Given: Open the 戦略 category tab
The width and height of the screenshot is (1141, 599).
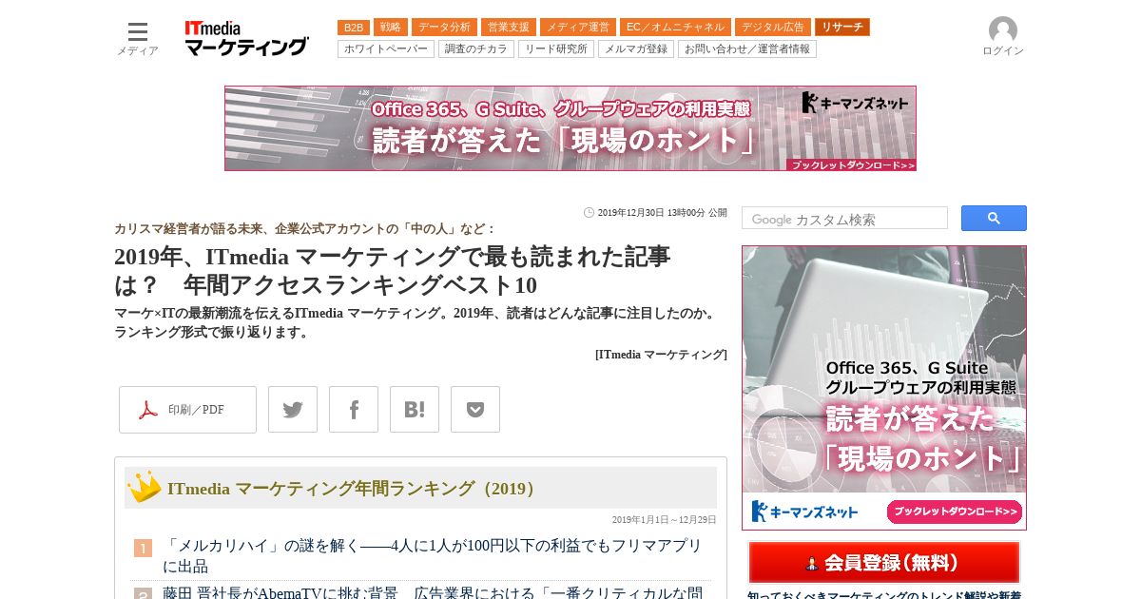Looking at the screenshot, I should pyautogui.click(x=391, y=28).
